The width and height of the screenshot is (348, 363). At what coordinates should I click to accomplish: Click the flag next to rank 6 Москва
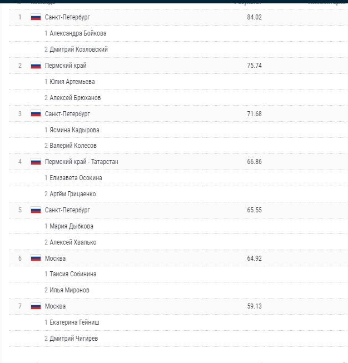(x=36, y=258)
